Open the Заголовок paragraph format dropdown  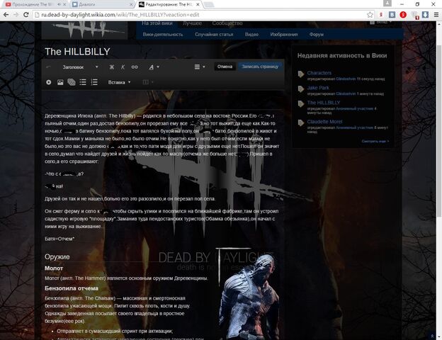point(80,67)
